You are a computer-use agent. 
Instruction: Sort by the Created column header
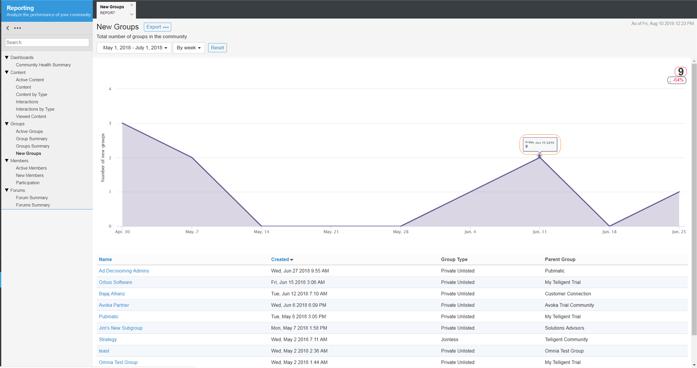pyautogui.click(x=282, y=260)
